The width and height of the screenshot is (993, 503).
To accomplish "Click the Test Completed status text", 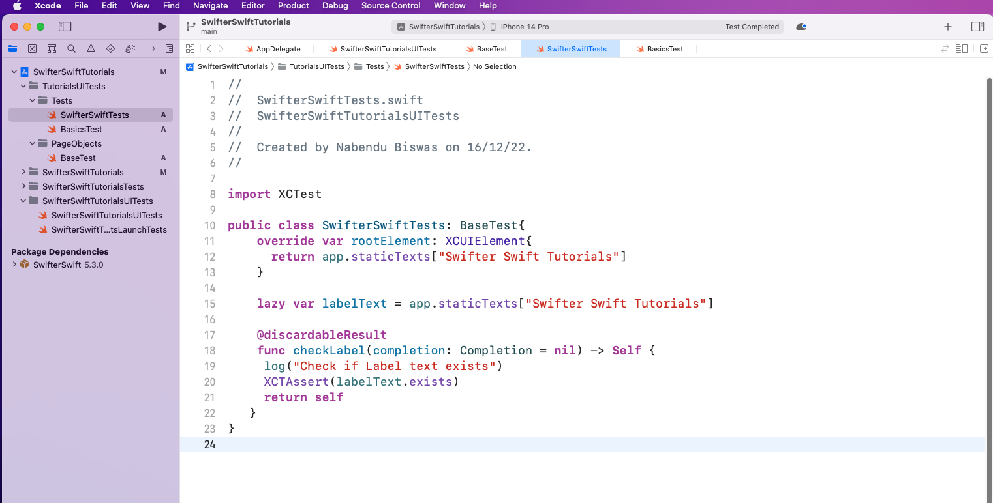I will pos(752,27).
